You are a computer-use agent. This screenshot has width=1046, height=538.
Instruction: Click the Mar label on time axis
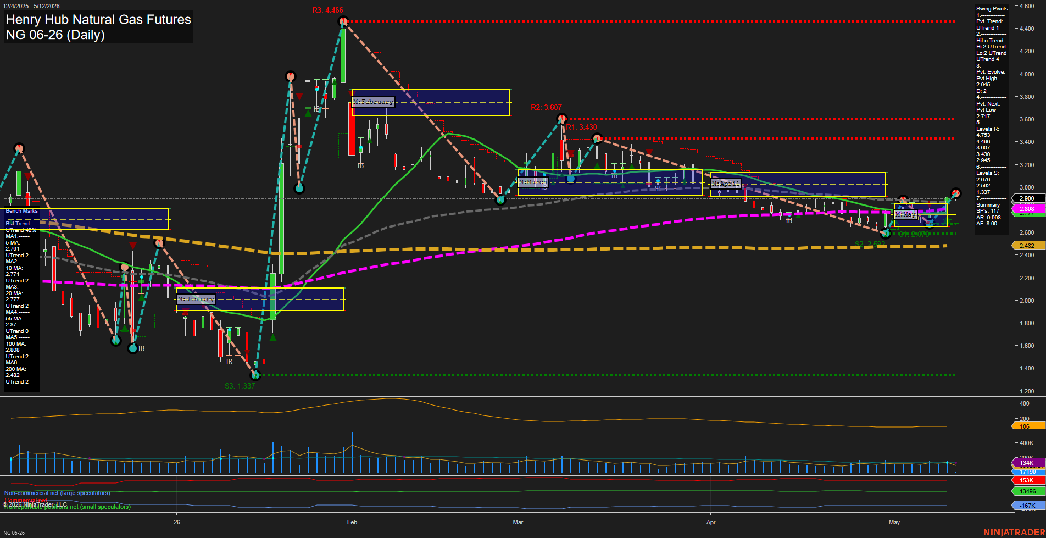[x=518, y=522]
